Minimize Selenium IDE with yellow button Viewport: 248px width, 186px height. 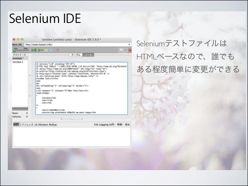coord(18,40)
